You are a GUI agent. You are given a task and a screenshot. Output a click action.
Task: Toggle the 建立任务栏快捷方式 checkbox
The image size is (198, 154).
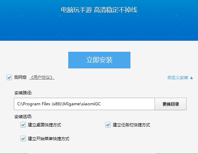[x=108, y=125]
